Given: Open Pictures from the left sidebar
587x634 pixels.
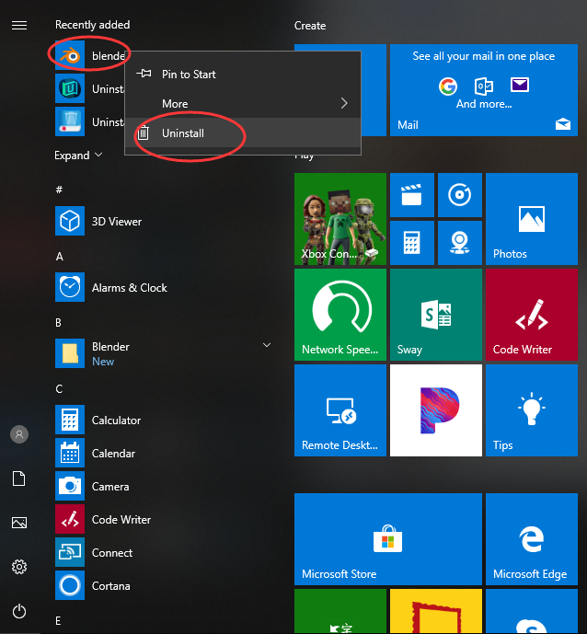Looking at the screenshot, I should 19,523.
